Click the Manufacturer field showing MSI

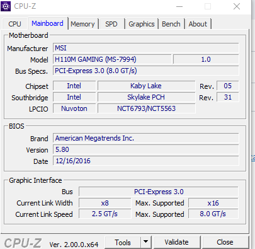146,48
